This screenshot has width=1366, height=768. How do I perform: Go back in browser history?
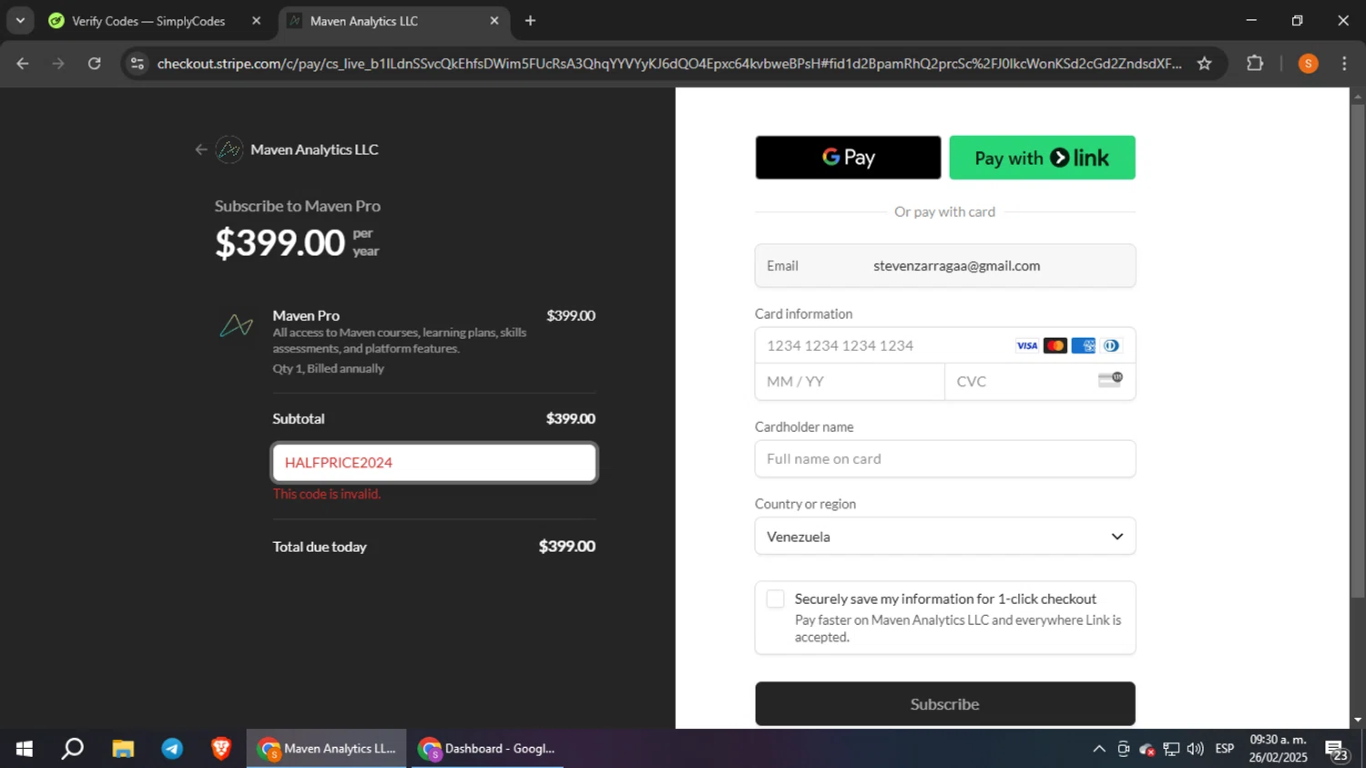[23, 63]
